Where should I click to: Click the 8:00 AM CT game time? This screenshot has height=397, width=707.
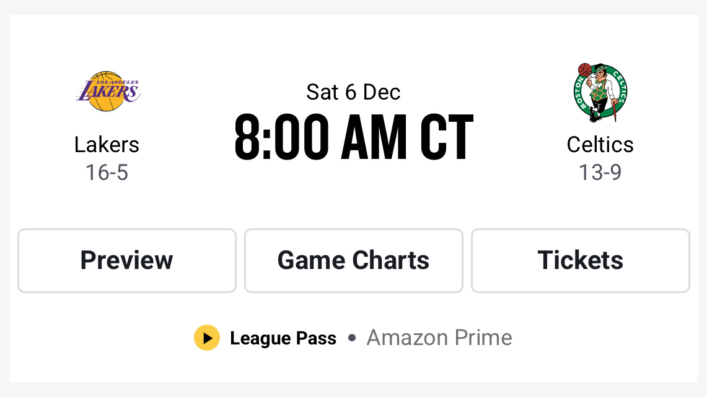pyautogui.click(x=353, y=136)
